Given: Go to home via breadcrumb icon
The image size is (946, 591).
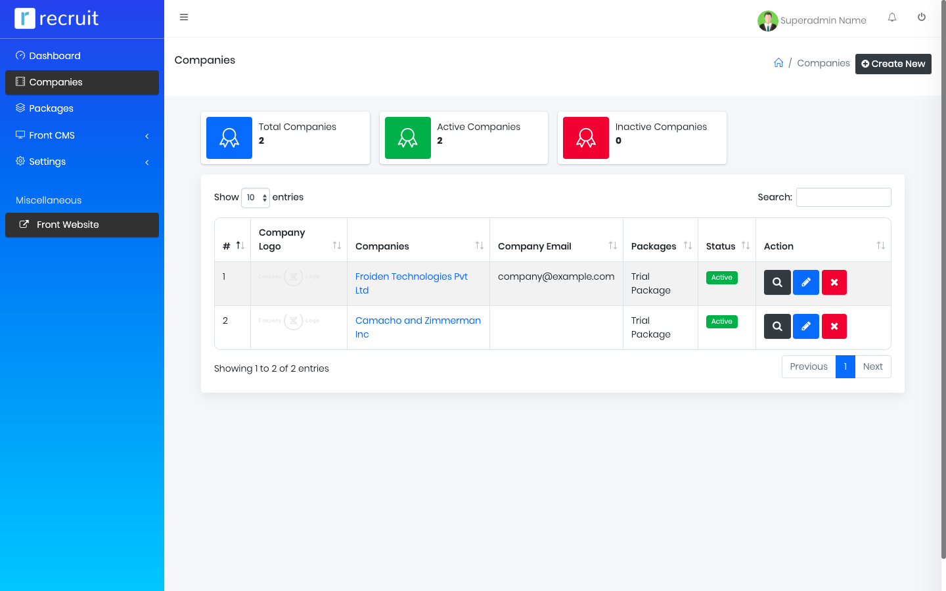Looking at the screenshot, I should [778, 63].
